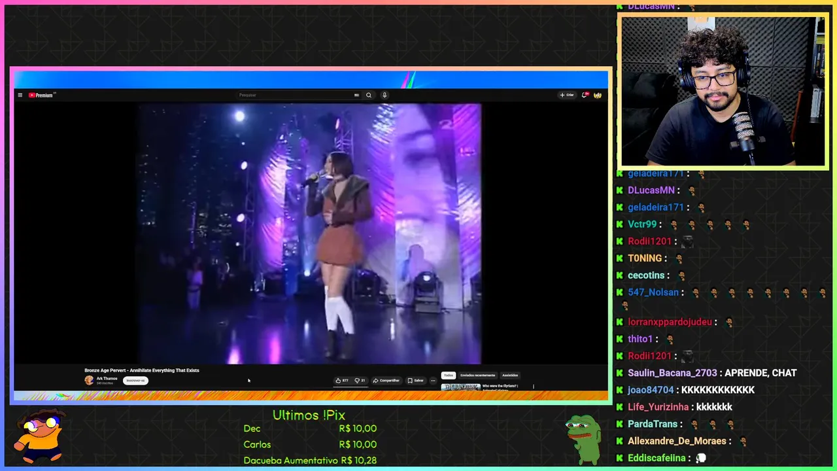This screenshot has width=837, height=471.
Task: Click chat username lorranxppardojudeu
Action: pyautogui.click(x=670, y=322)
